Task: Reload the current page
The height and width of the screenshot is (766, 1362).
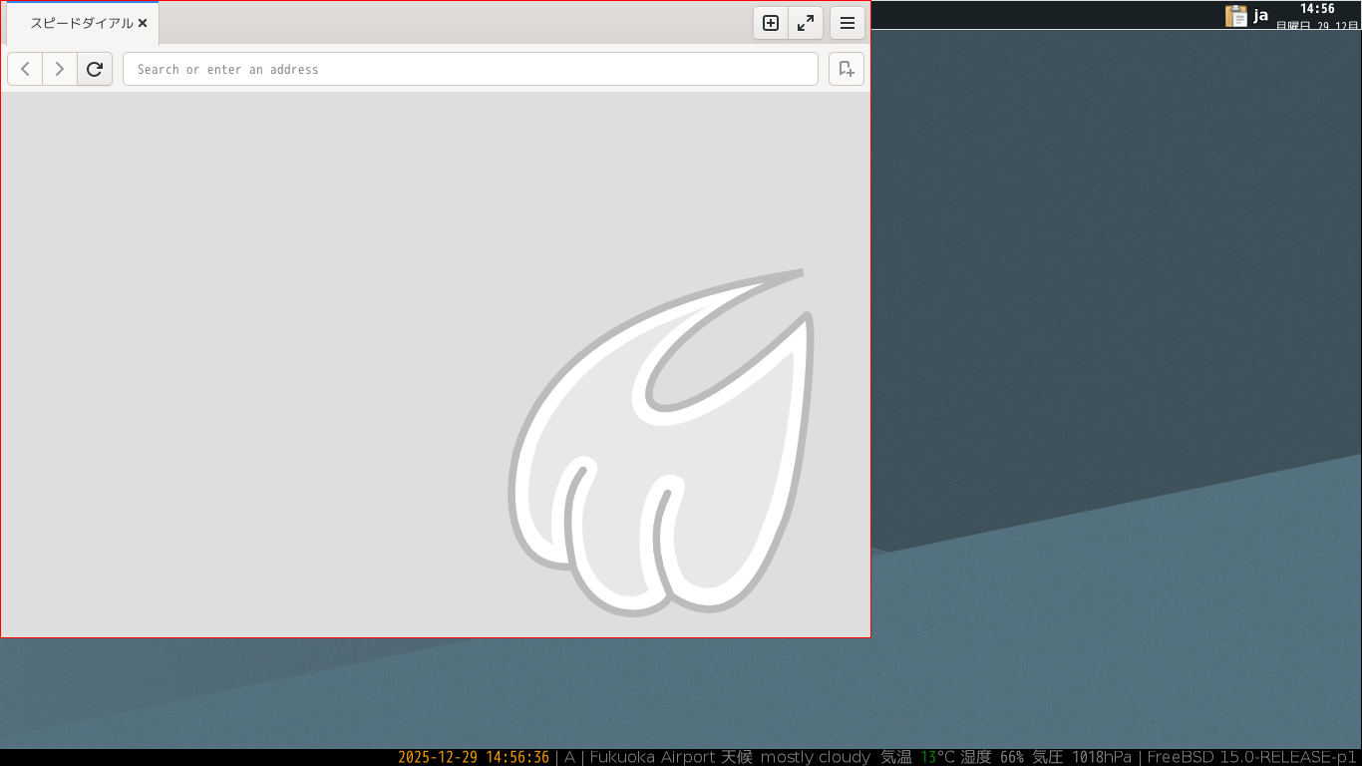Action: coord(95,69)
